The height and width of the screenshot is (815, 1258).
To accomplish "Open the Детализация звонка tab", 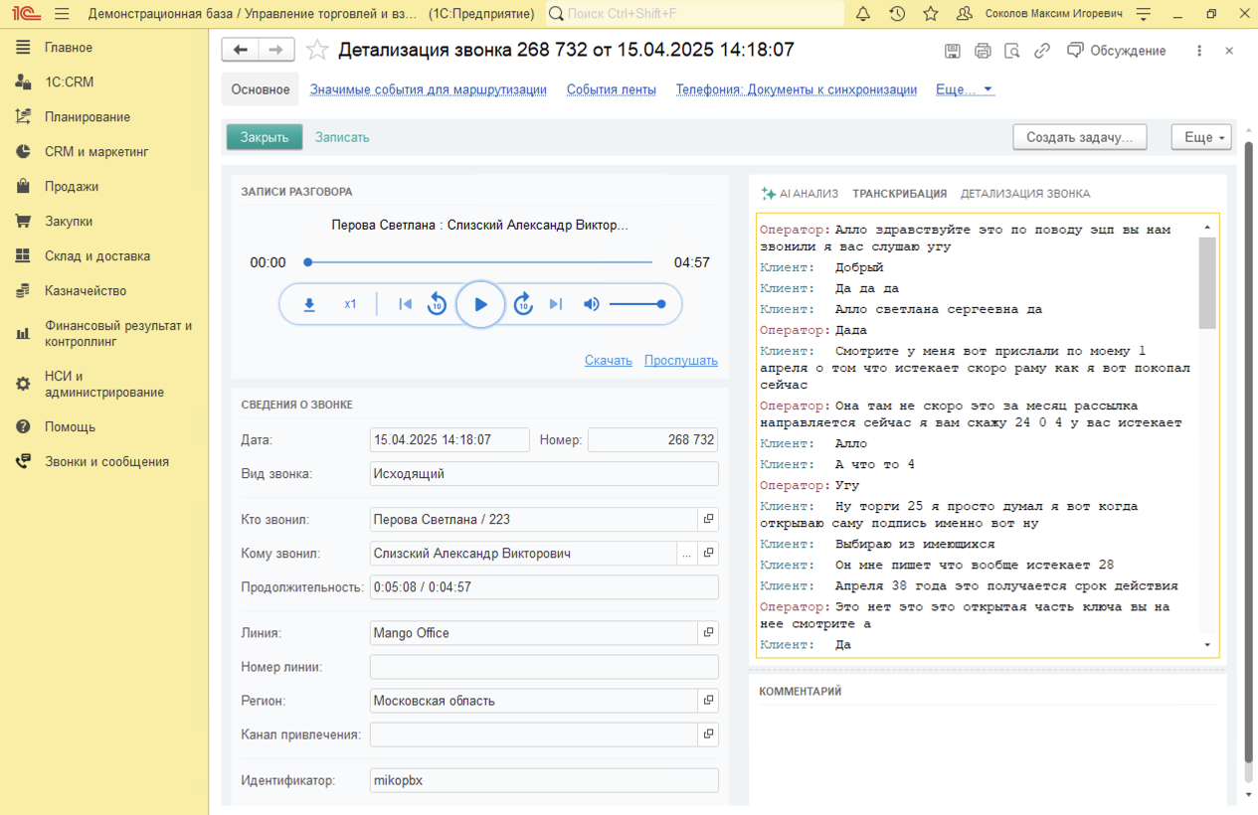I will (1024, 194).
